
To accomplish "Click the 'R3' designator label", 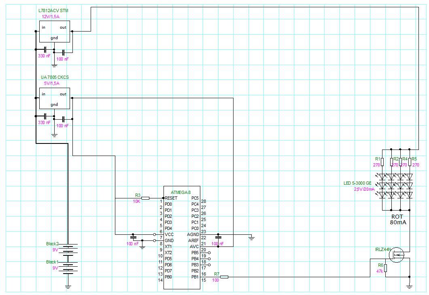I will click(138, 195).
